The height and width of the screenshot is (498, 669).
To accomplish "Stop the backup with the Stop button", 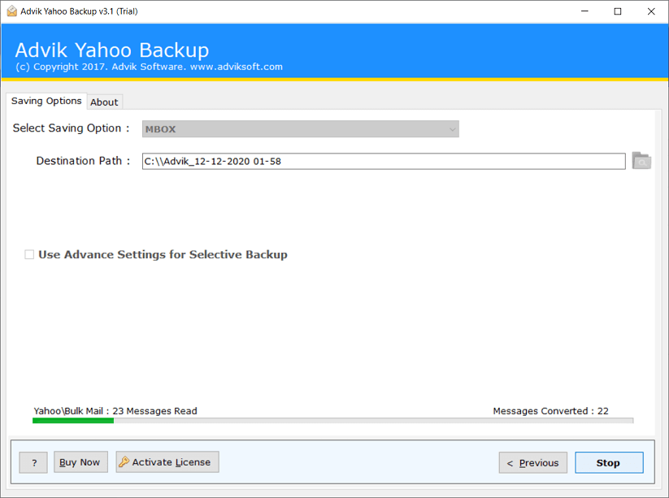I will [609, 462].
